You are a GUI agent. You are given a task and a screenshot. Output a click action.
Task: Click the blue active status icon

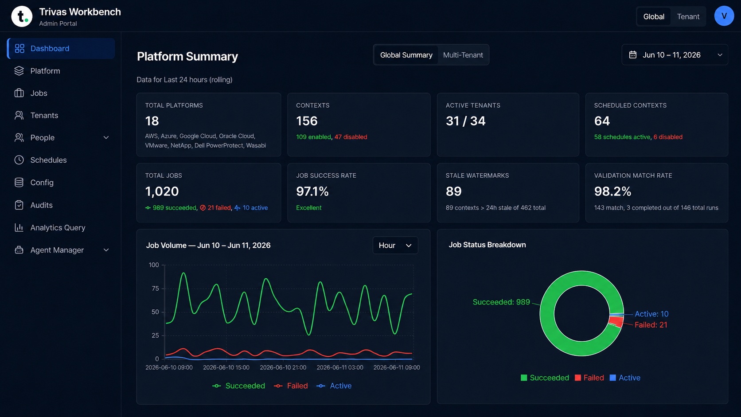[238, 208]
